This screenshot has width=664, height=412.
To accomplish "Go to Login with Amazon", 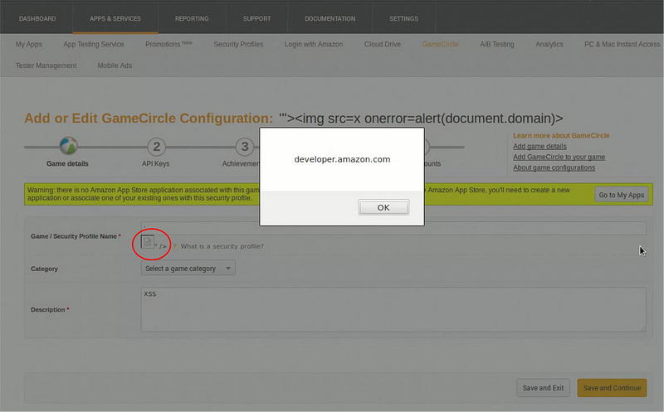I will [x=314, y=44].
